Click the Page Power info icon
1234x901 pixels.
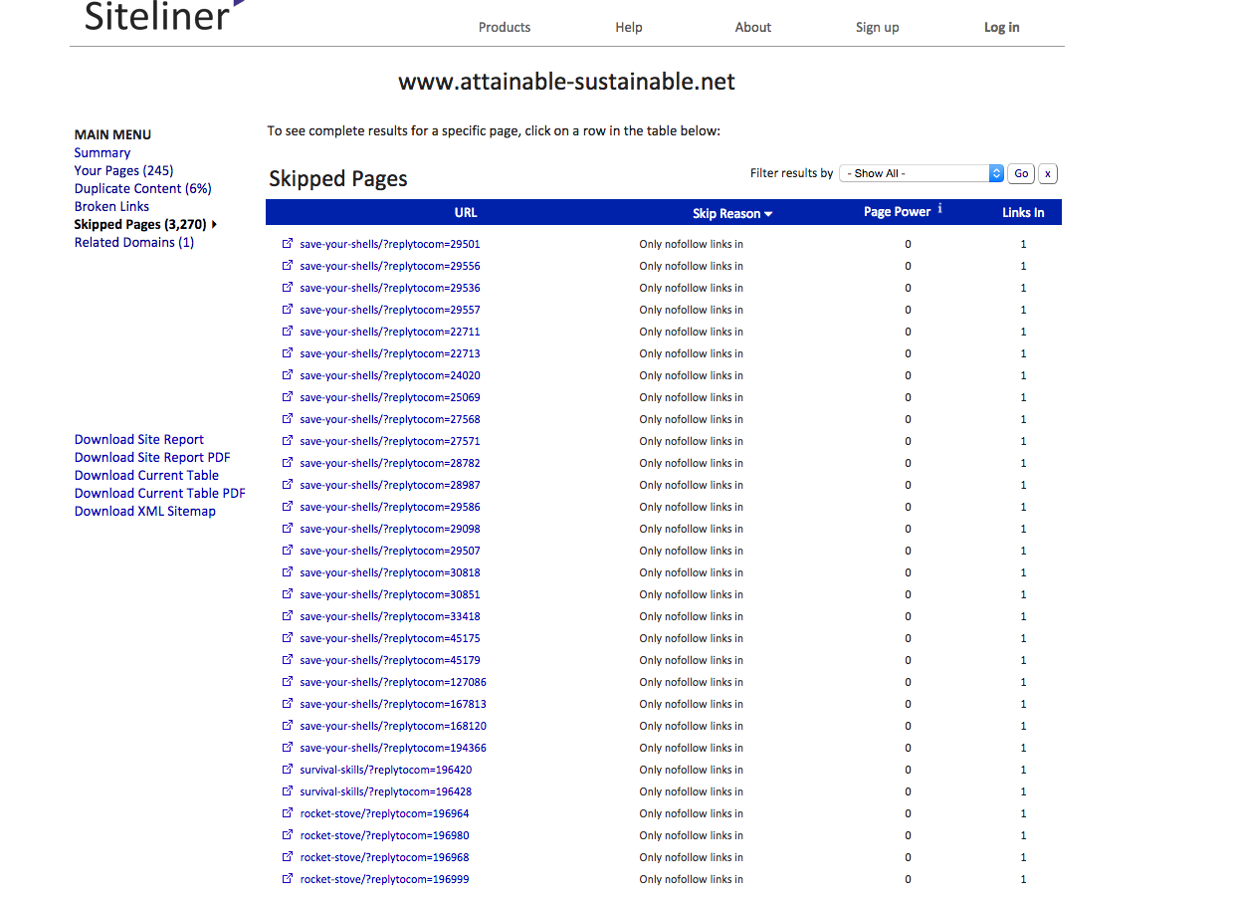point(939,209)
